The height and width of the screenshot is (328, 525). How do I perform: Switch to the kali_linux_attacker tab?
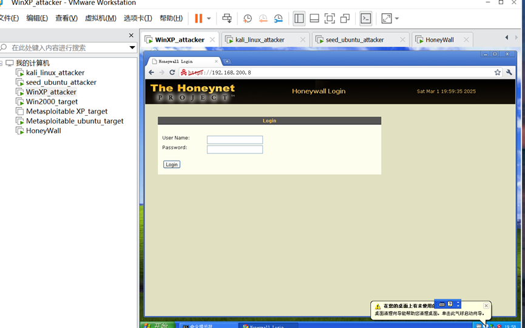(x=260, y=40)
